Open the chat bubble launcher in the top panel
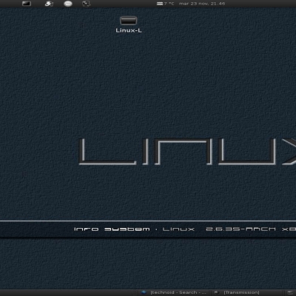Screen dimensions: 296x296 [x=68, y=4]
